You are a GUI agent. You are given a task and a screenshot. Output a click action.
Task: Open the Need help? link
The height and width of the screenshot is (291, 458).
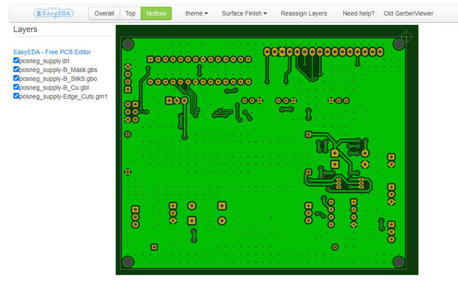359,14
